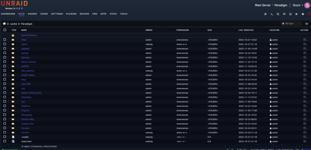This screenshot has width=311, height=150.
Task: Open the lowercase backup folder link
Action: 25,53
